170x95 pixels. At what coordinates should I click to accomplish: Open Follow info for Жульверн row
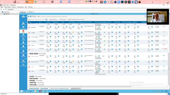50,27
